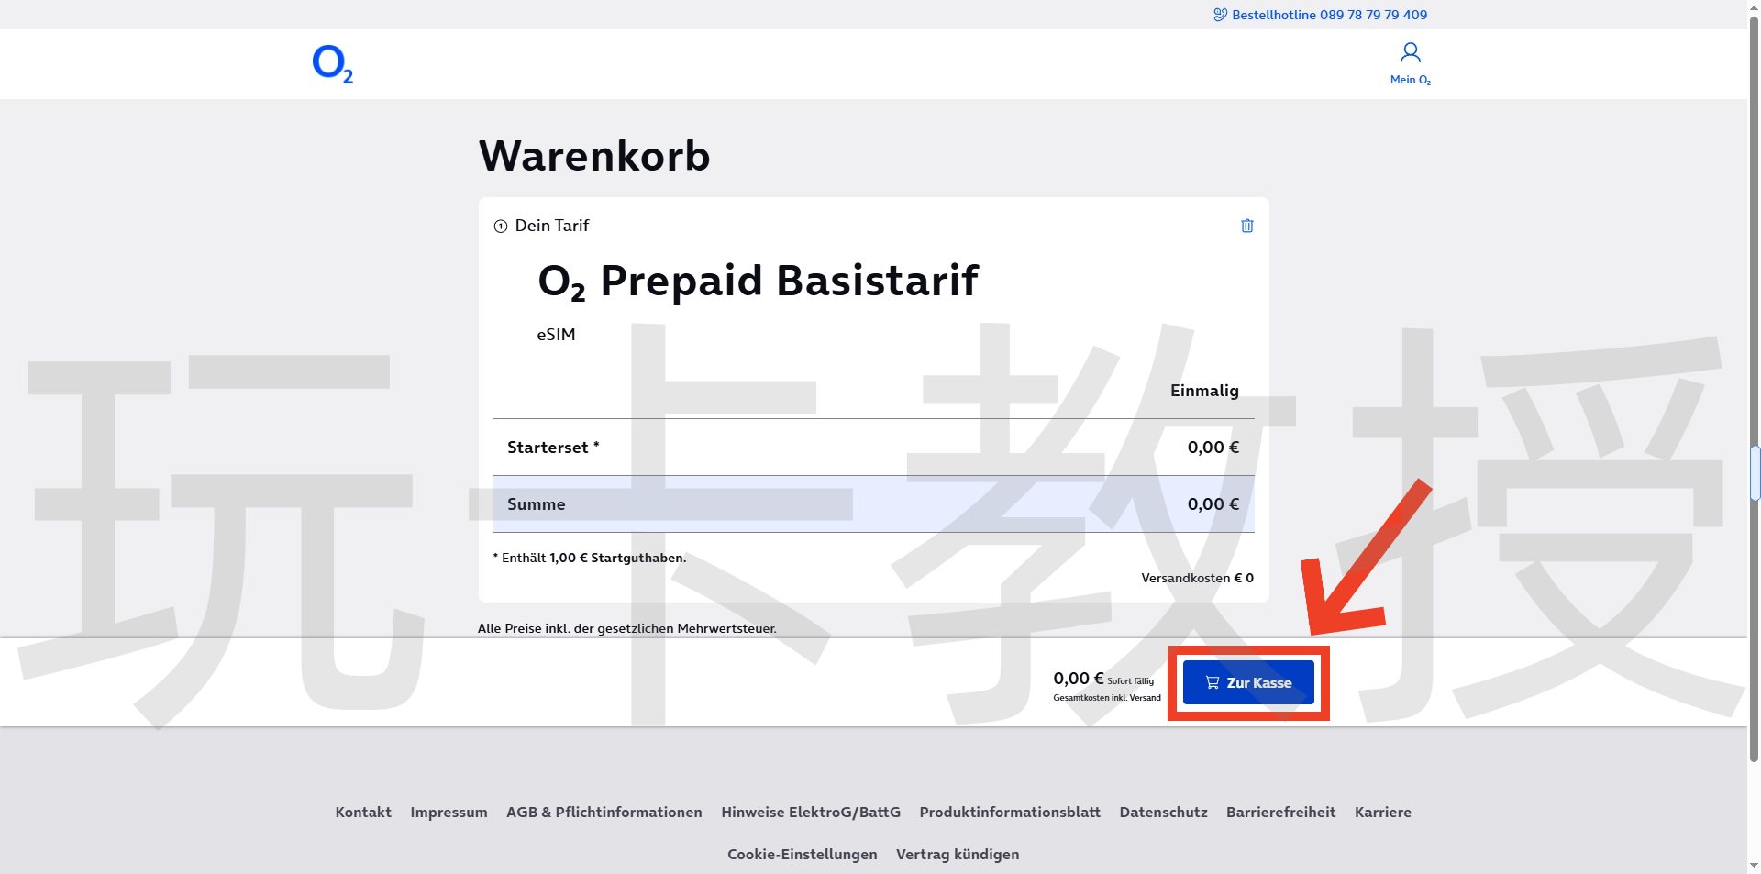View Hinweise ElektroG/BattG page
This screenshot has height=874, width=1761.
pyautogui.click(x=811, y=812)
